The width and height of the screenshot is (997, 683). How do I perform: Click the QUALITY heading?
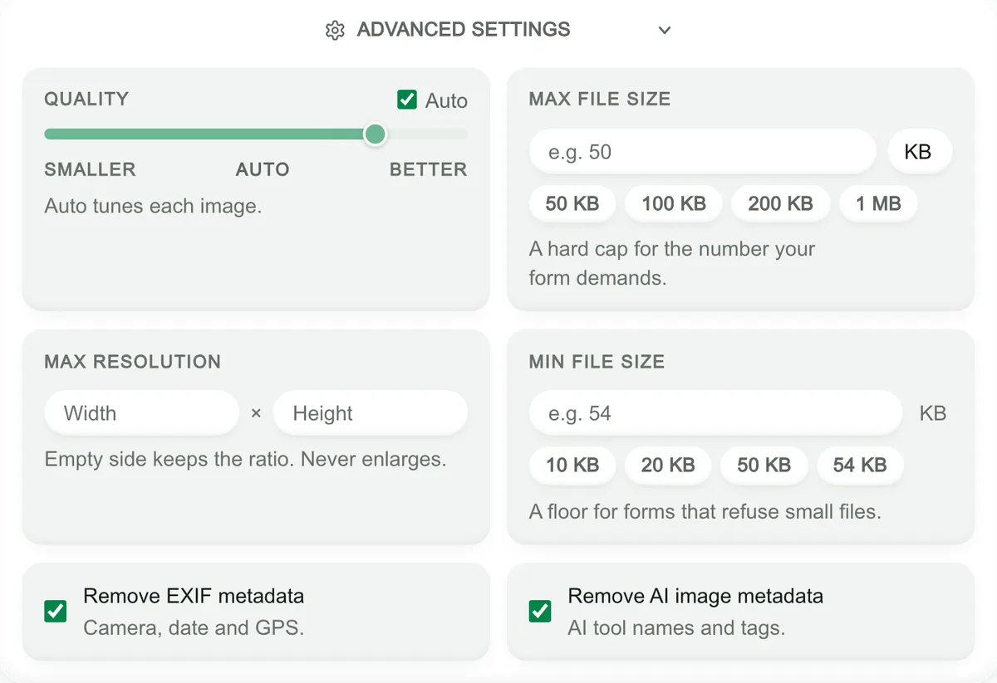[86, 99]
